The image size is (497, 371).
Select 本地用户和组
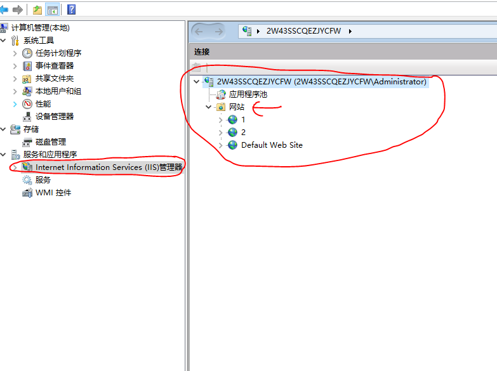[x=58, y=91]
